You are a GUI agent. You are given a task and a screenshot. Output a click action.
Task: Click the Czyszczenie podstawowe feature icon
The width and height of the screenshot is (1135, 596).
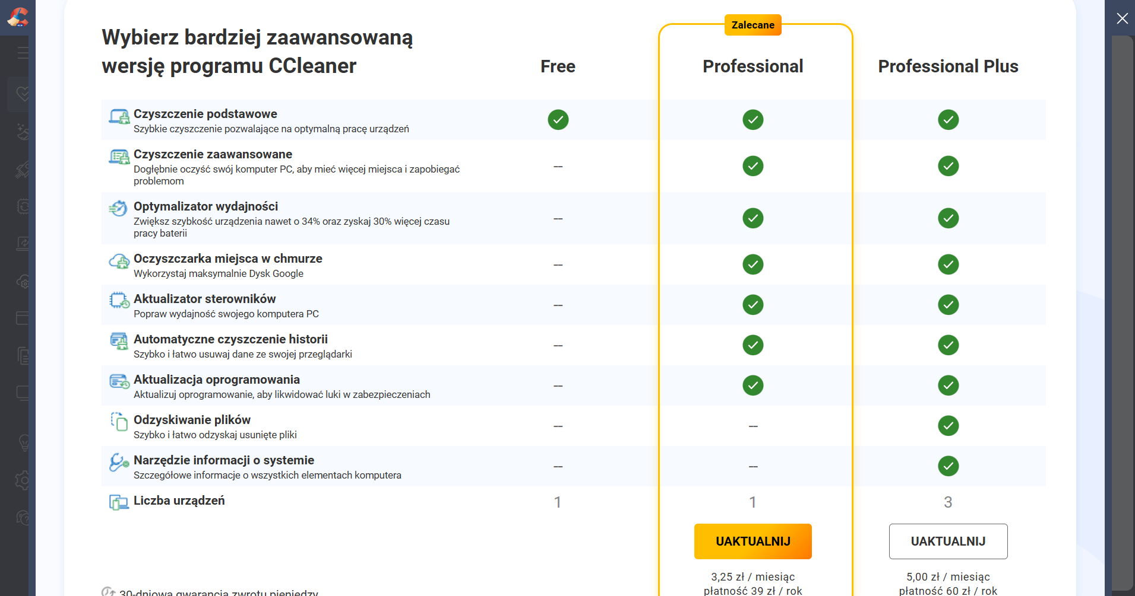point(119,117)
